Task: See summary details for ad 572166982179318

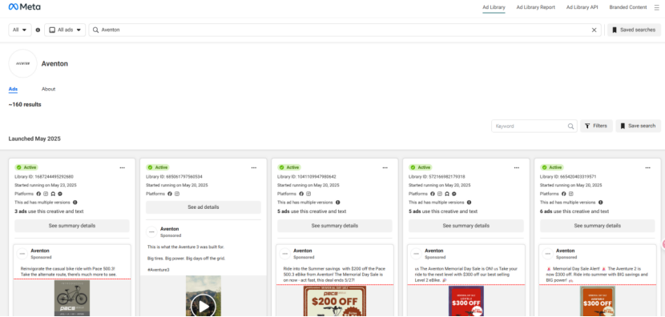Action: click(466, 226)
